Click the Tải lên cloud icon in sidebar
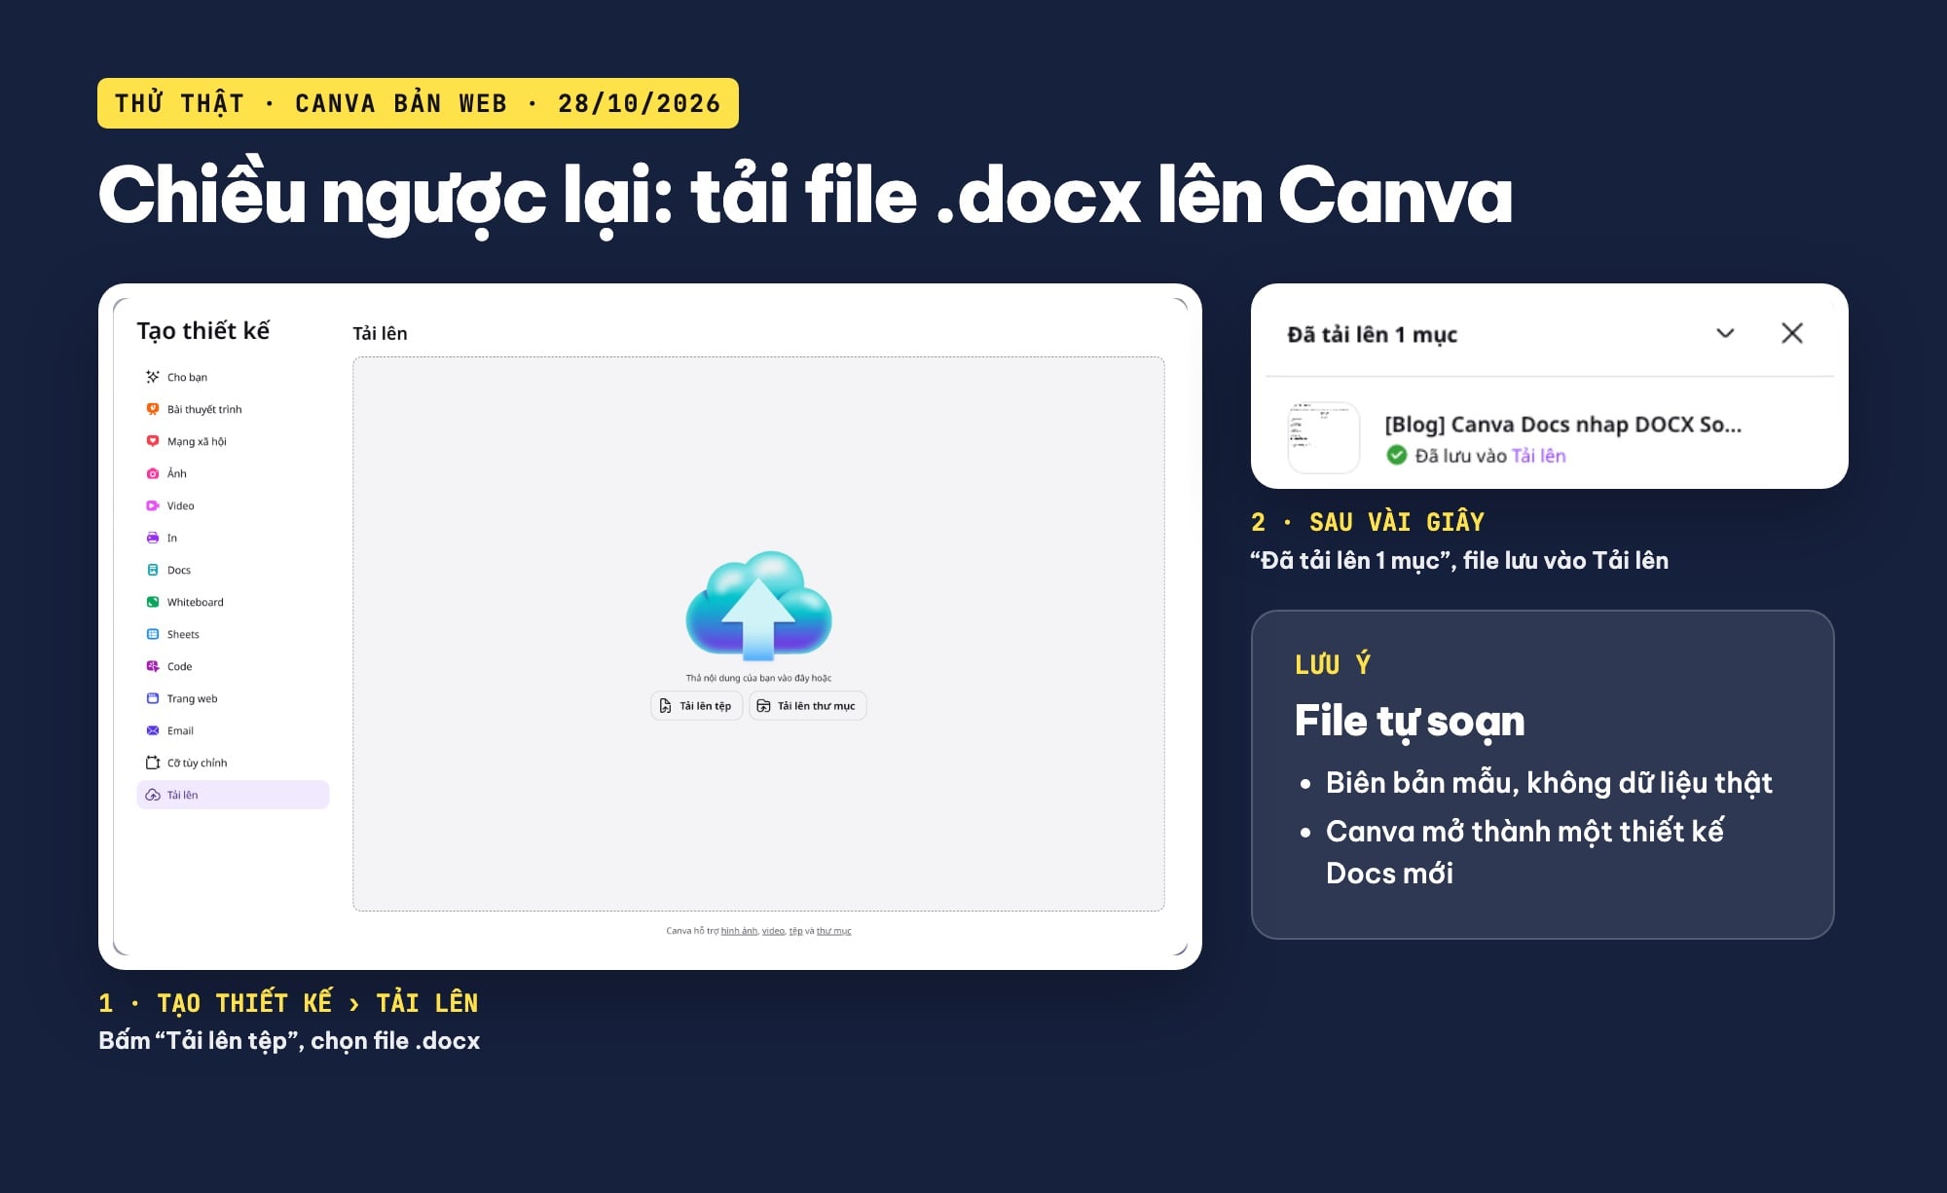Viewport: 1947px width, 1193px height. tap(153, 795)
